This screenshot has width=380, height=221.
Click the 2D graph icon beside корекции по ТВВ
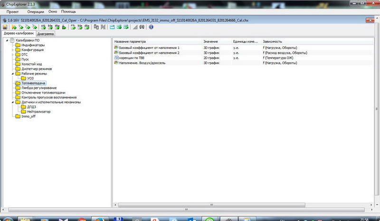(x=116, y=58)
